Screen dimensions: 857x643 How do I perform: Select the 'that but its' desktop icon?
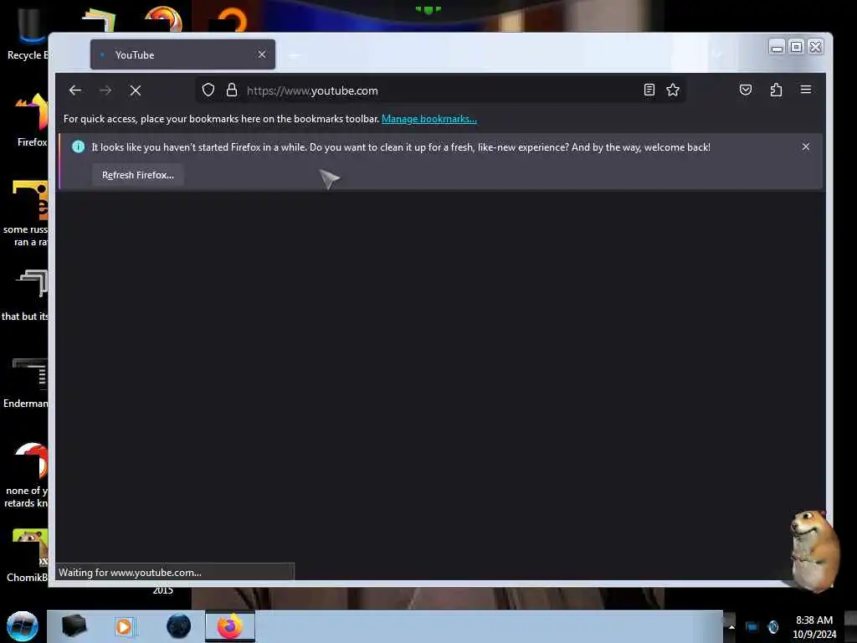click(x=25, y=296)
